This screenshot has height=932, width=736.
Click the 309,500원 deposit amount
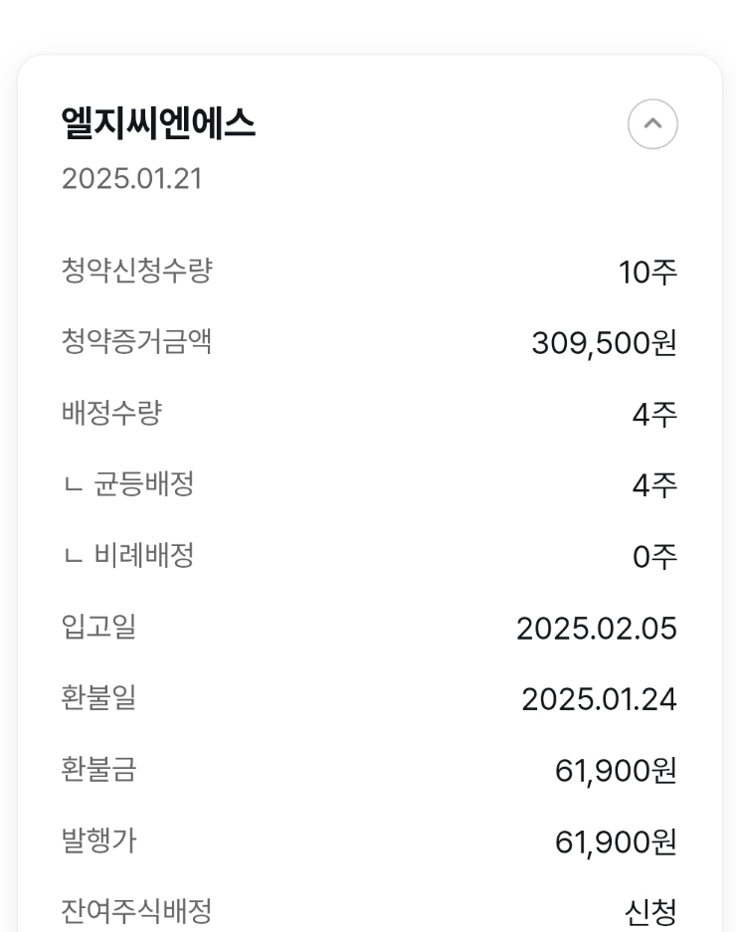click(x=604, y=343)
